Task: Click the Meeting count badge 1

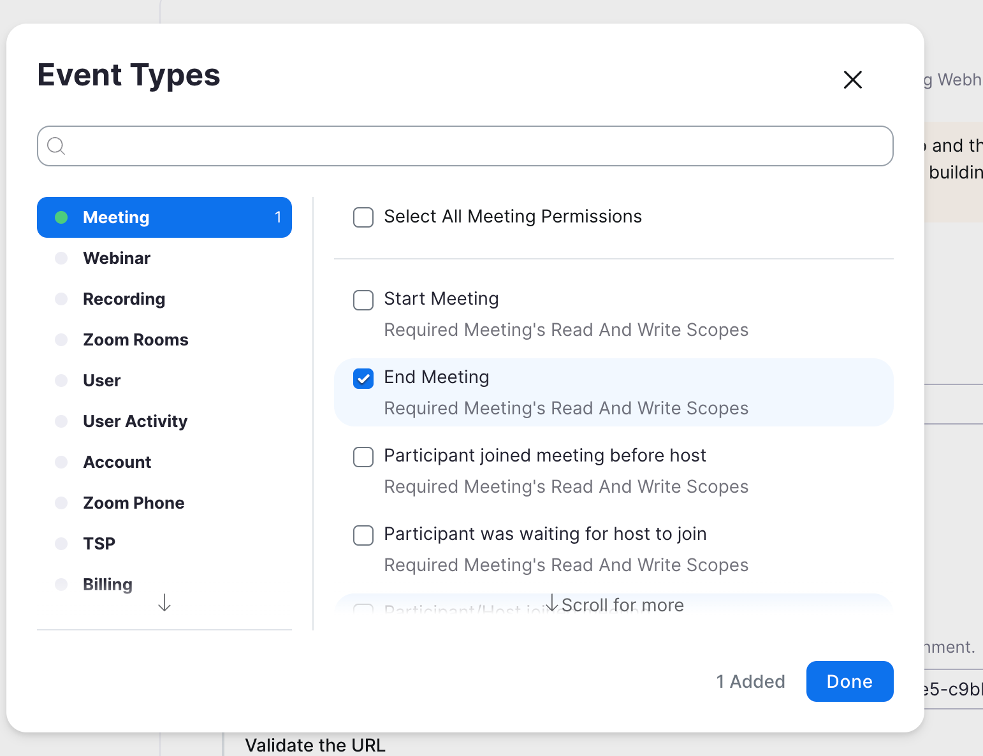Action: pos(278,217)
